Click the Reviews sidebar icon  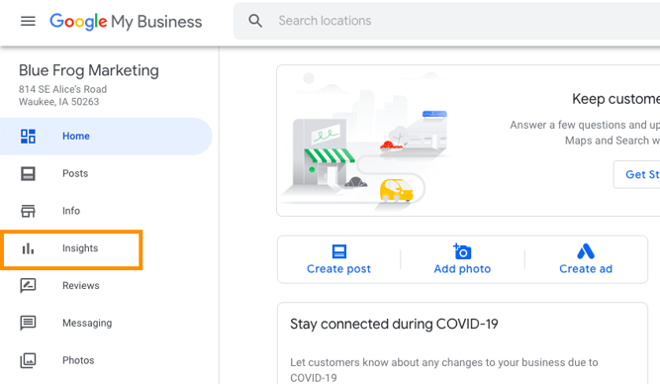pos(29,285)
